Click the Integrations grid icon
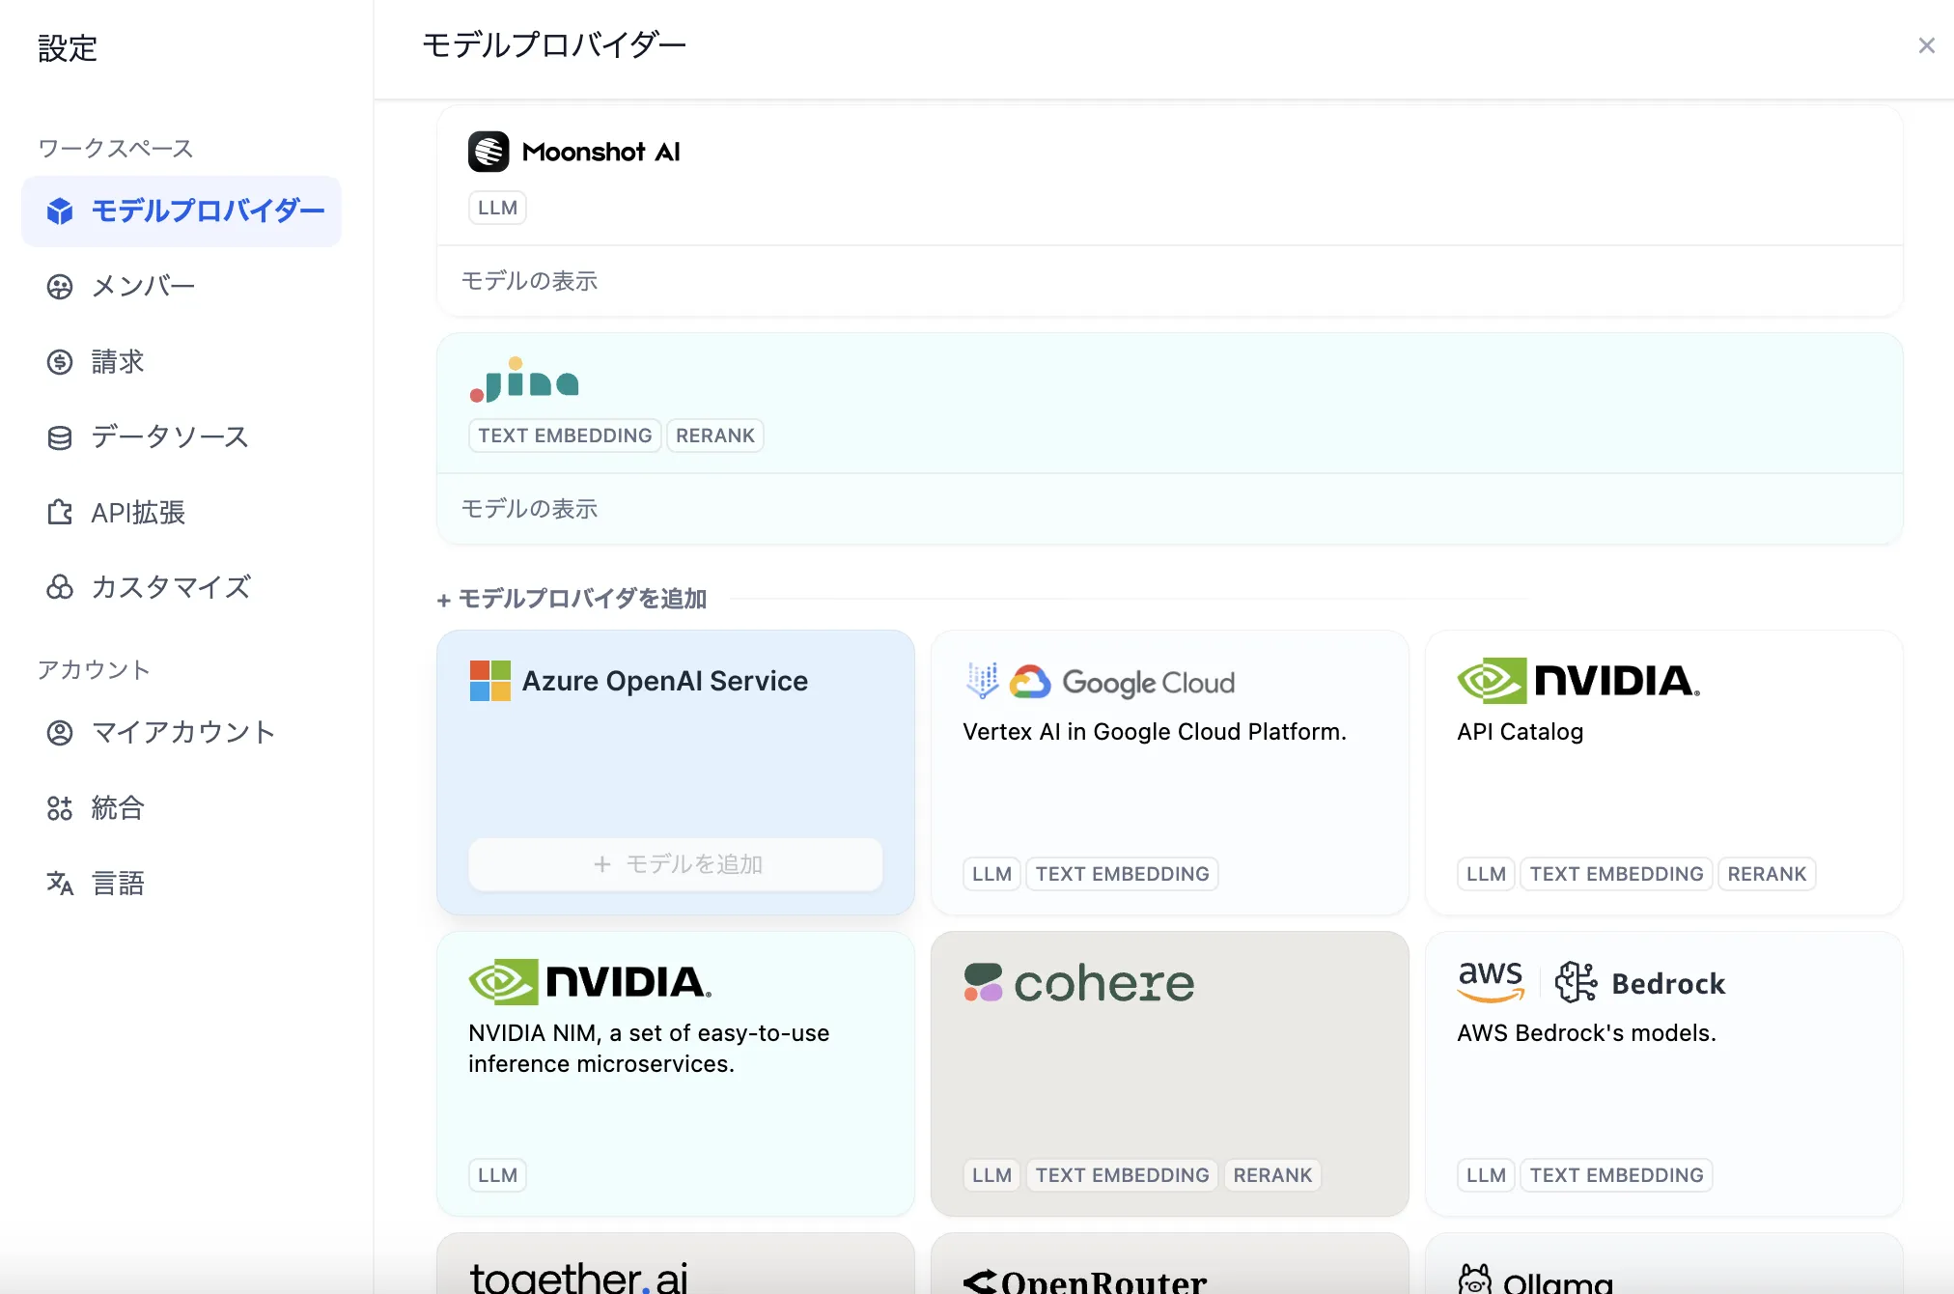 pyautogui.click(x=60, y=808)
